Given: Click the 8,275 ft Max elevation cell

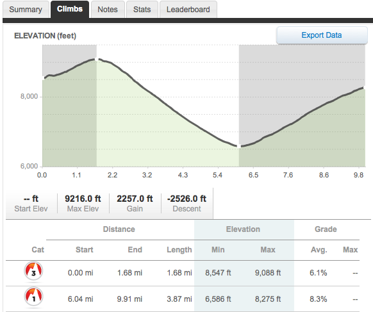Looking at the screenshot, I should point(268,299).
